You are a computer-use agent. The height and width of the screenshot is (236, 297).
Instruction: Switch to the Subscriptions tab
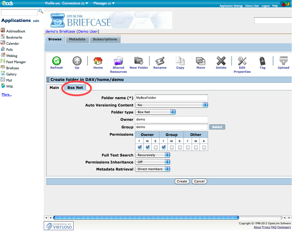pos(105,39)
